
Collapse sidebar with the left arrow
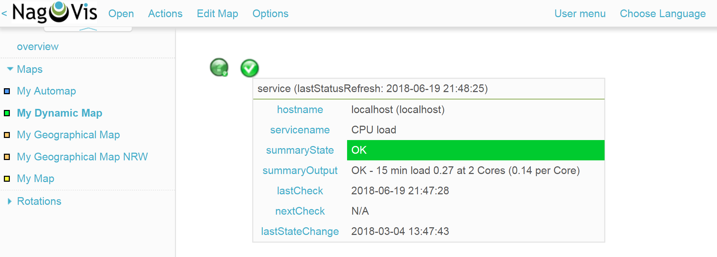click(x=4, y=14)
